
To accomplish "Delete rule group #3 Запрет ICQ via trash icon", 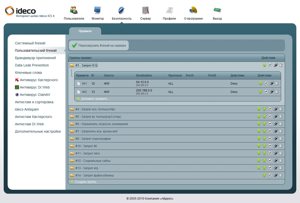I will 281,65.
